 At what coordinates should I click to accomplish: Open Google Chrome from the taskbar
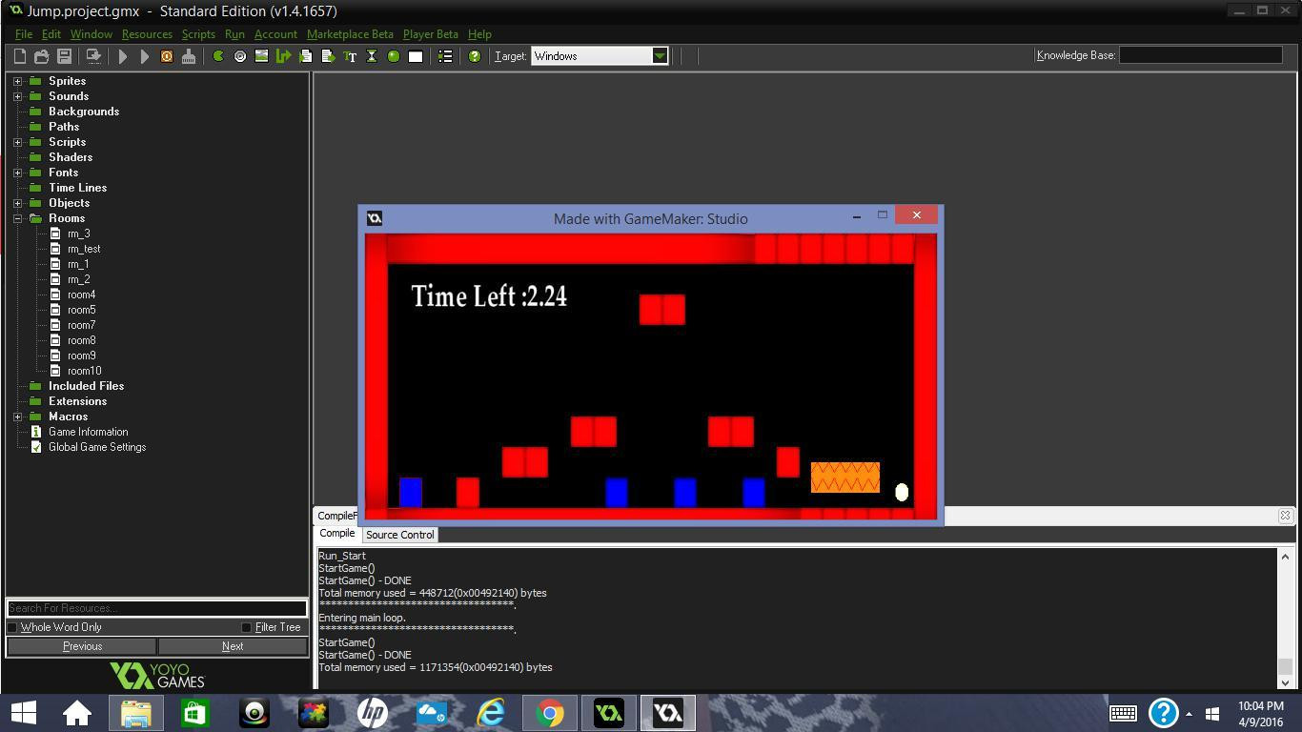550,713
